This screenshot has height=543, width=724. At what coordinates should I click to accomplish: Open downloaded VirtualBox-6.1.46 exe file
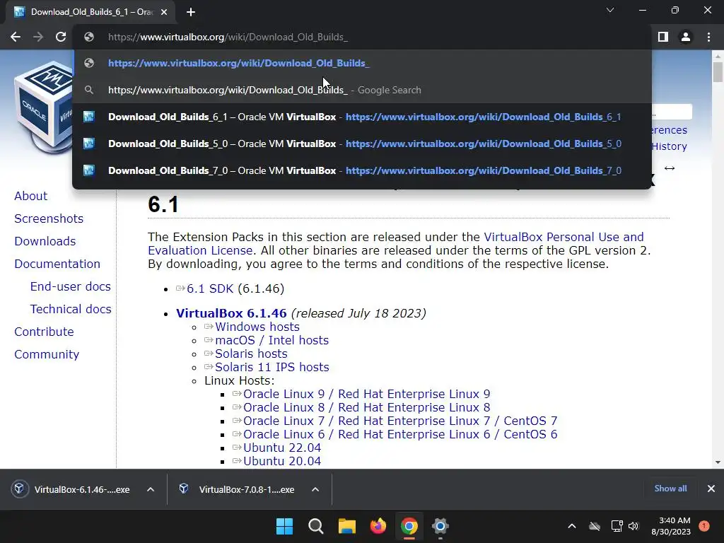click(x=73, y=489)
